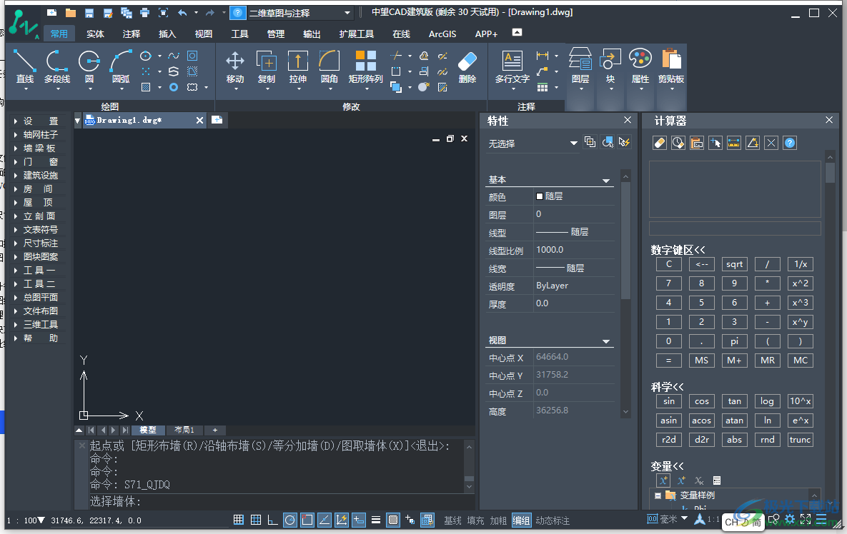This screenshot has width=847, height=534.
Task: Switch to the 布局1 layout tab
Action: (184, 430)
